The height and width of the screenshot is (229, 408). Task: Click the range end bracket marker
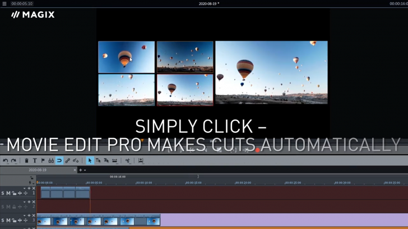[198, 176]
